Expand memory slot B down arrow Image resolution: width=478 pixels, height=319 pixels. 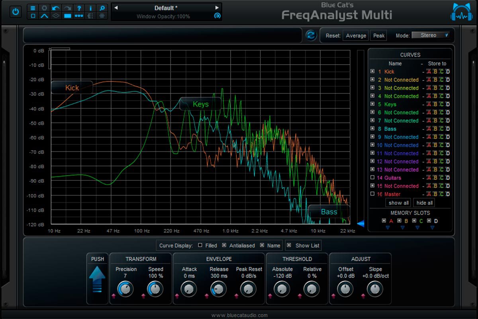tap(402, 228)
